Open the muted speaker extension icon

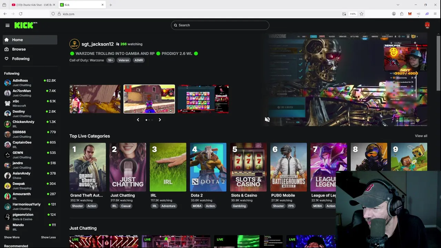[418, 14]
